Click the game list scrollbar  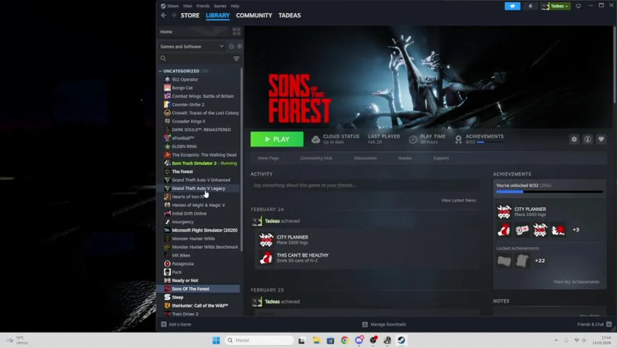tap(241, 159)
